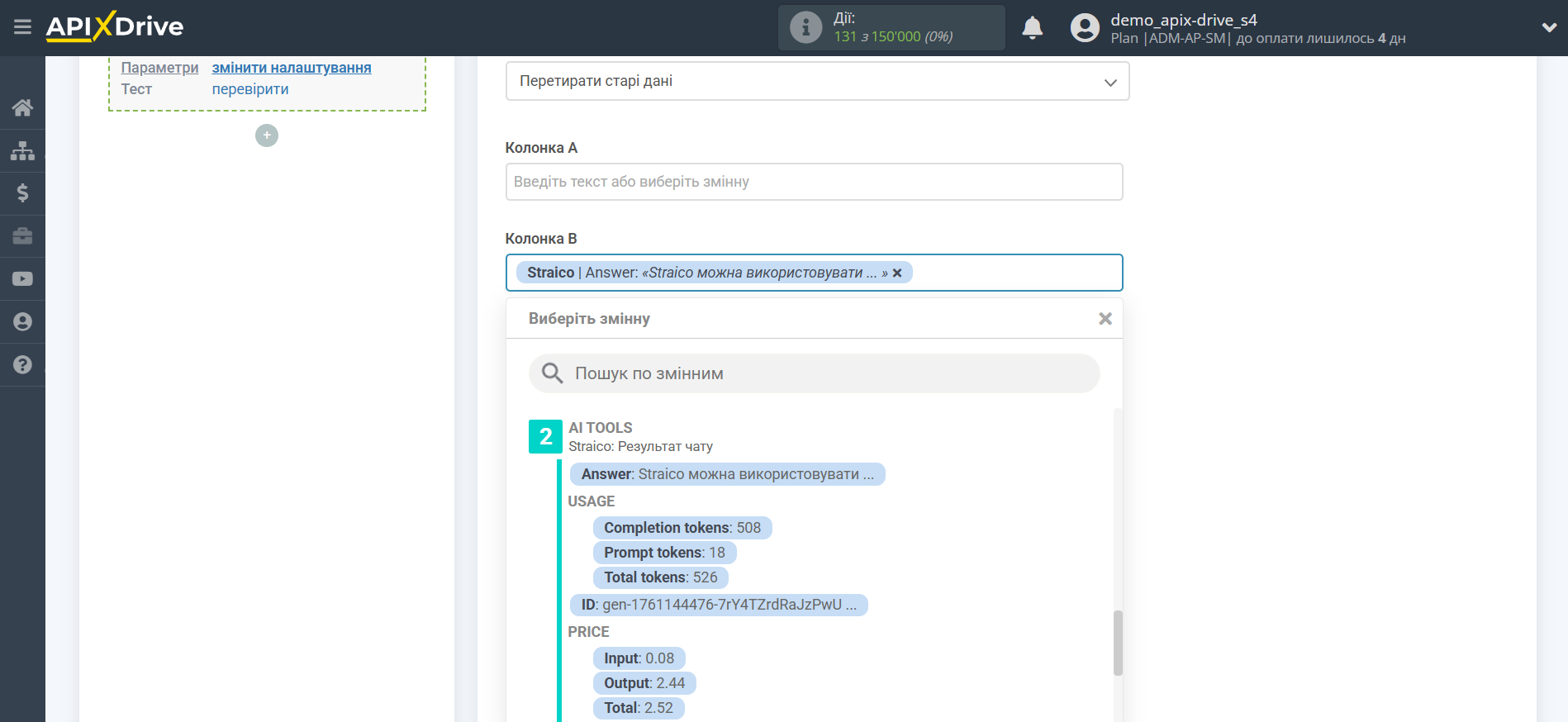This screenshot has height=722, width=1568.
Task: Open help question mark icon
Action: click(22, 364)
